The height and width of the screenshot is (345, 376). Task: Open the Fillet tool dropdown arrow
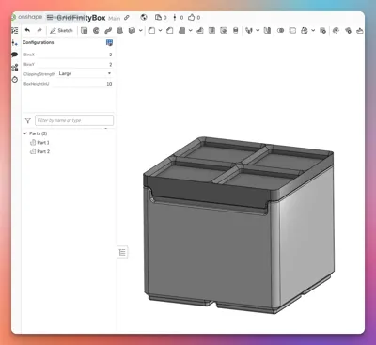tap(160, 30)
